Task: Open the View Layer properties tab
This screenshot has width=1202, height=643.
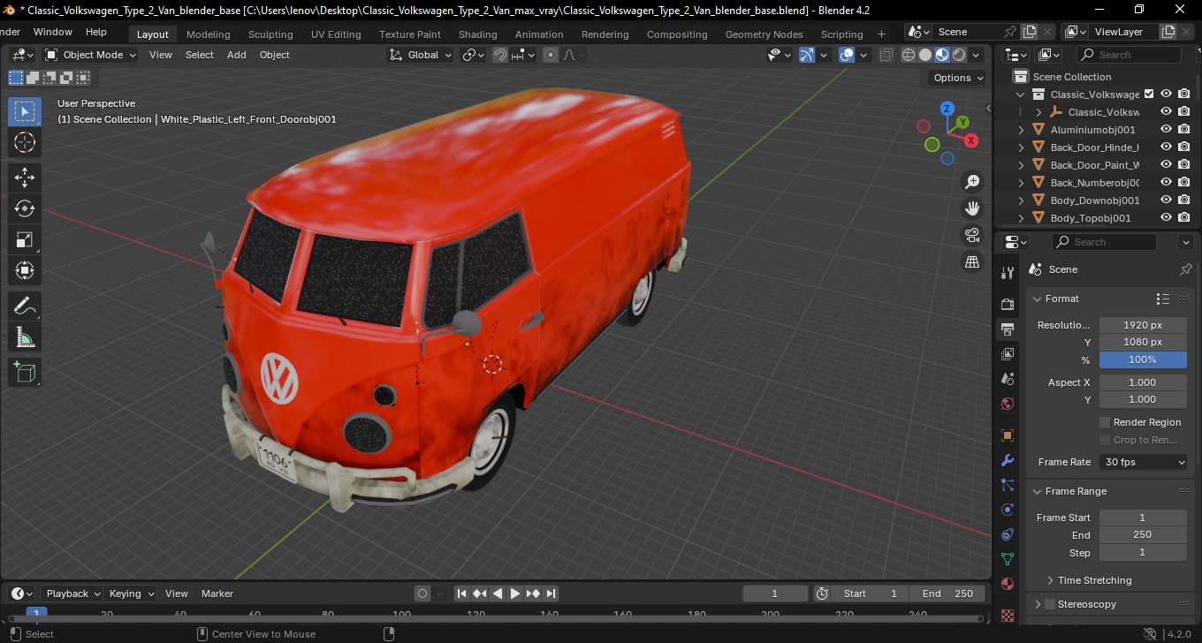Action: (1007, 354)
